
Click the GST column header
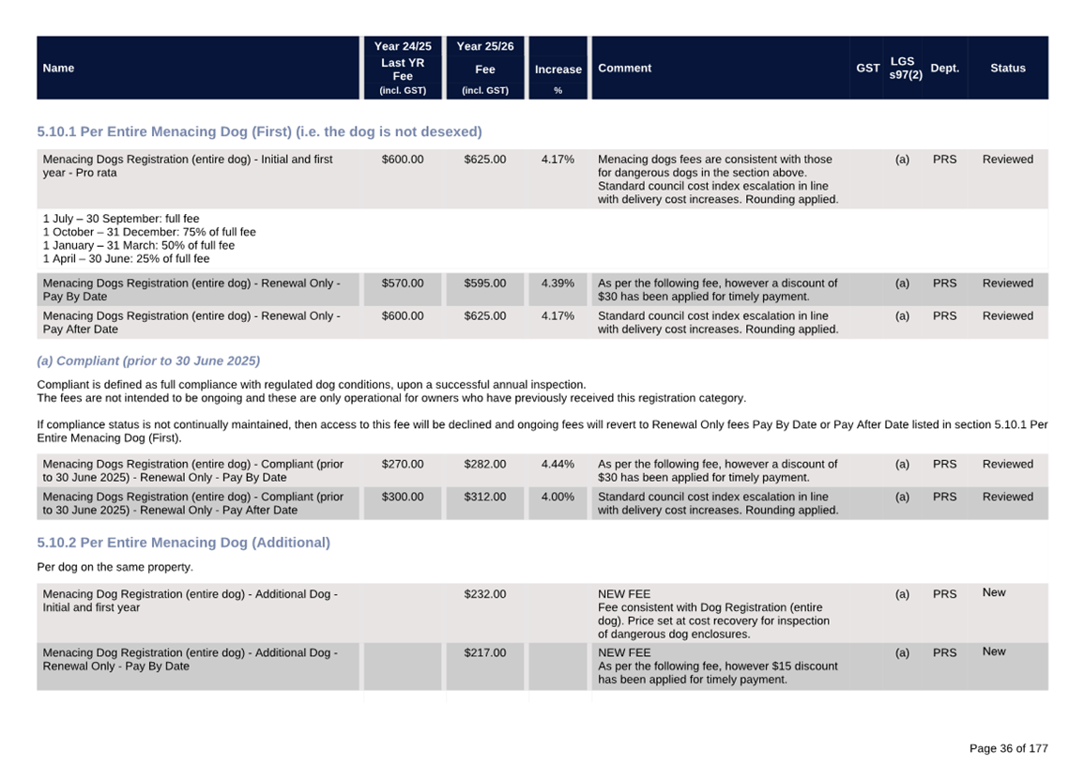pos(867,68)
